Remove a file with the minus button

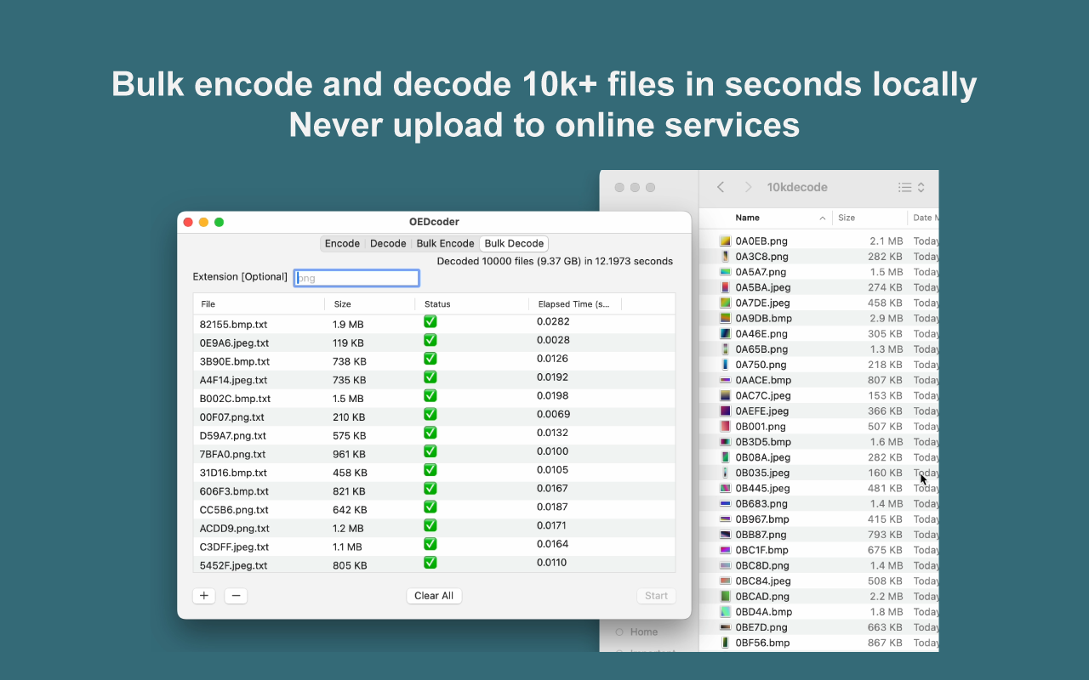[237, 596]
